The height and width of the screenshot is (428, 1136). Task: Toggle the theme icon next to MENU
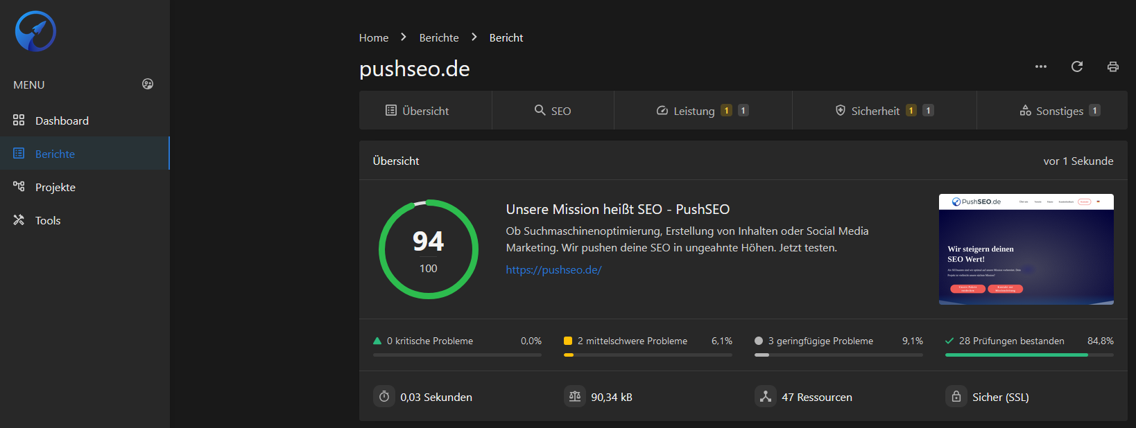[x=148, y=84]
